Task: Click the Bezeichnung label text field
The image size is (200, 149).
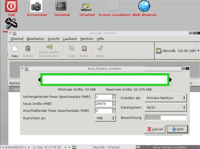Action: pyautogui.click(x=166, y=118)
